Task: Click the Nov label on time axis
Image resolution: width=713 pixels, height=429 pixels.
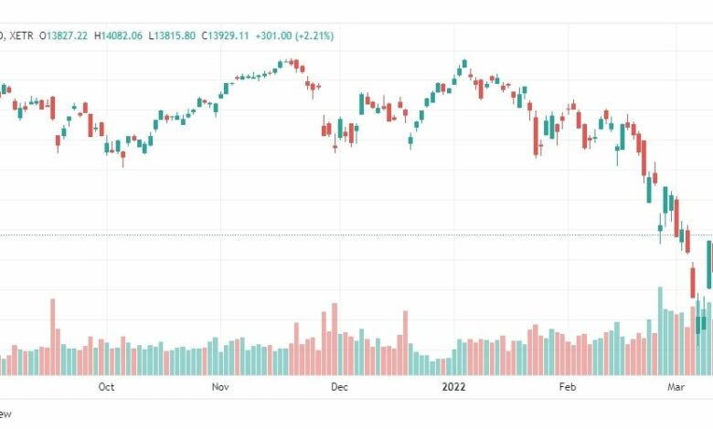Action: coord(220,387)
